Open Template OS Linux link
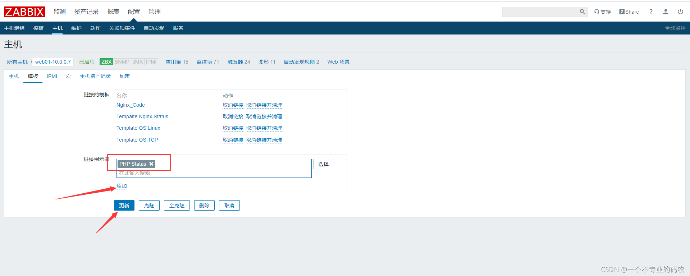This screenshot has height=276, width=690. click(x=138, y=128)
